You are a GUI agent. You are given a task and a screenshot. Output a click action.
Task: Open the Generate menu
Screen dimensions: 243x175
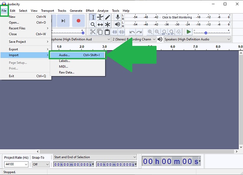pos(76,11)
